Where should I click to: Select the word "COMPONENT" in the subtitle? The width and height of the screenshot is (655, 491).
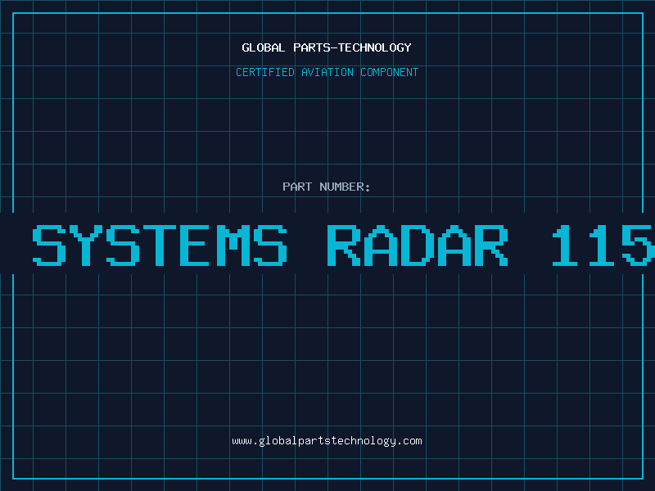click(389, 72)
